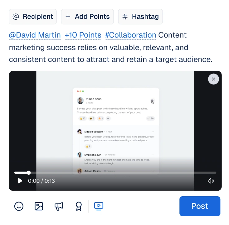Click the video progress slider handle
Image resolution: width=229 pixels, height=225 pixels.
tap(29, 172)
